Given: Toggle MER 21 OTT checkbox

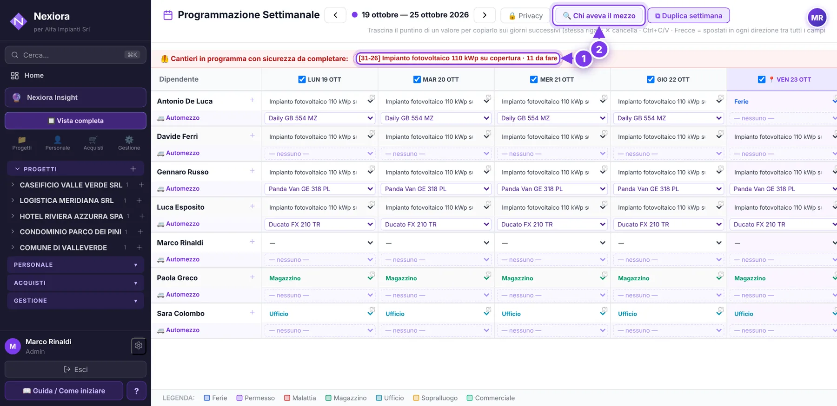Looking at the screenshot, I should coord(534,79).
